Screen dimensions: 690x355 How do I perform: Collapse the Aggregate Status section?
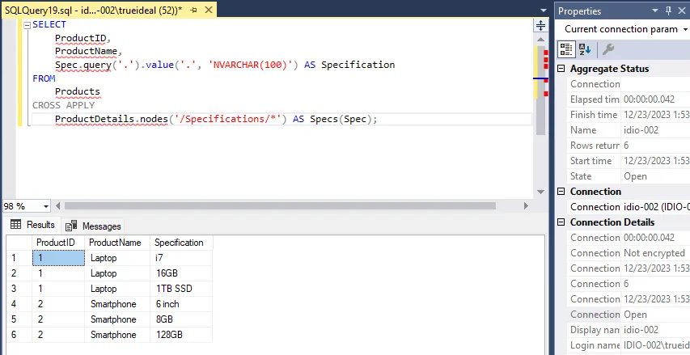(x=562, y=69)
